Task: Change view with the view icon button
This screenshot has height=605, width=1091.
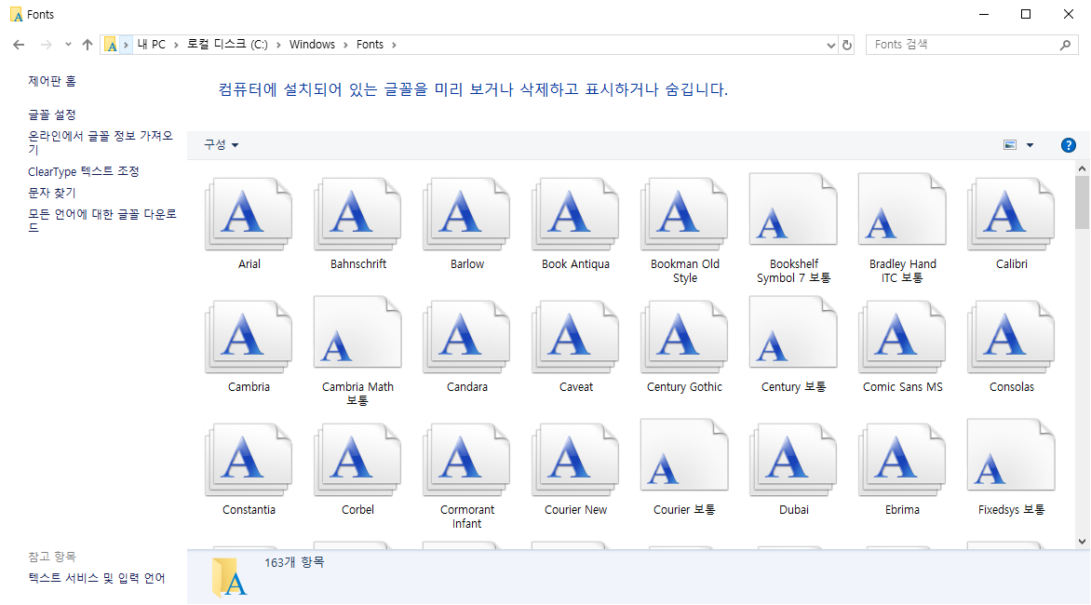Action: click(1010, 144)
